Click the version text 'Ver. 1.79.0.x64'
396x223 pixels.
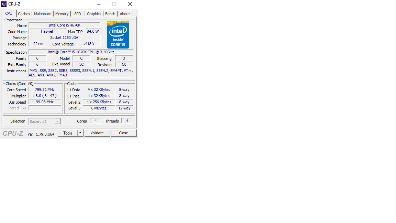point(41,134)
